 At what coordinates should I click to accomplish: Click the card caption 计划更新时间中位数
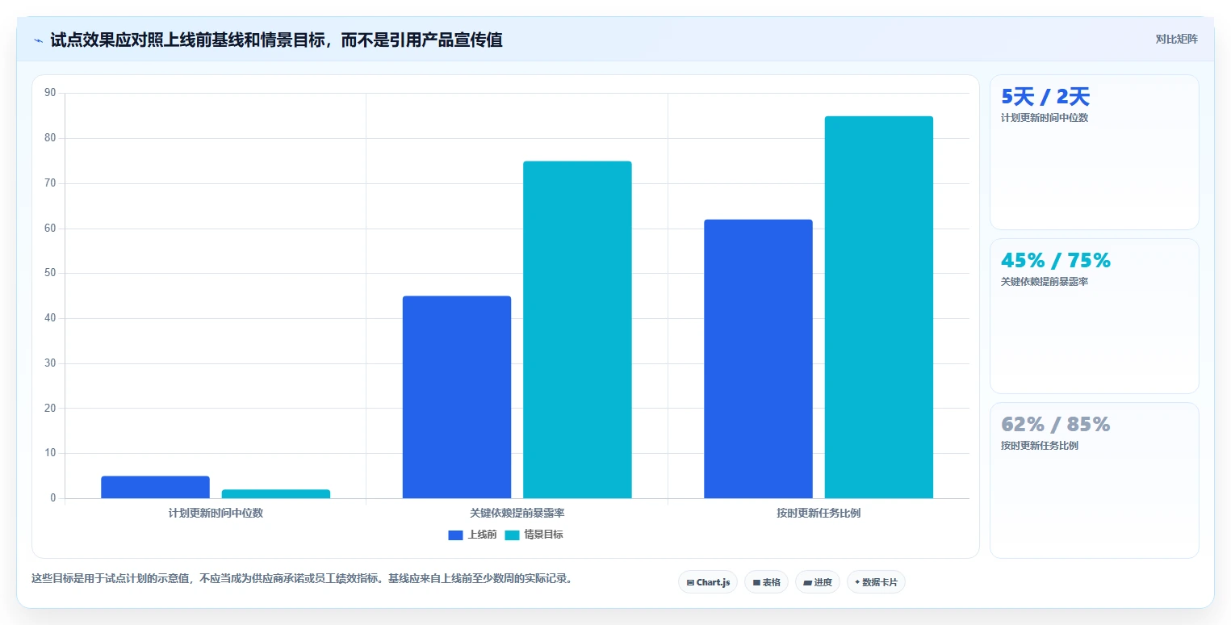pos(1045,118)
